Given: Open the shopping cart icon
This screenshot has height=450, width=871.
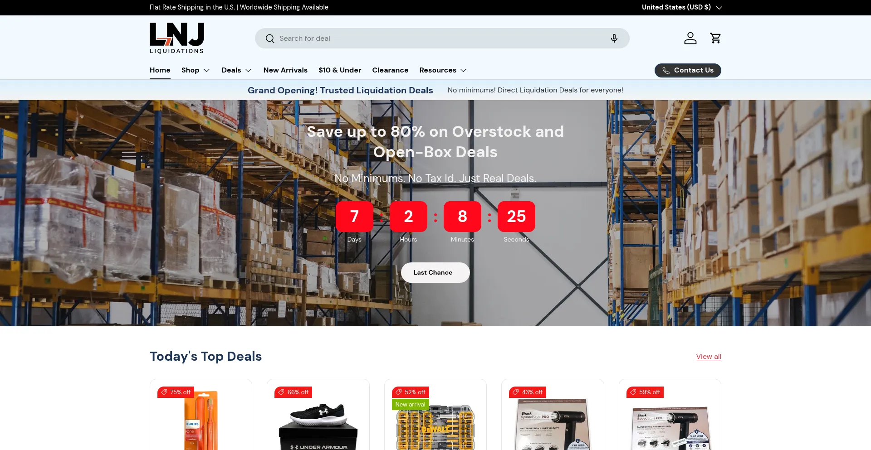Looking at the screenshot, I should point(715,38).
